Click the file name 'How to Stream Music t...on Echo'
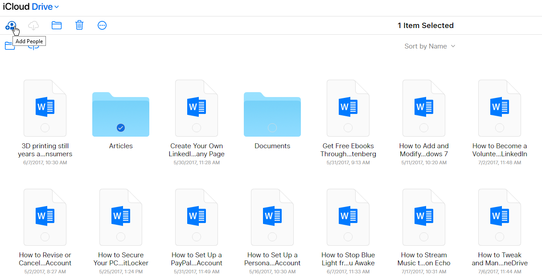This screenshot has height=280, width=542. pyautogui.click(x=424, y=259)
